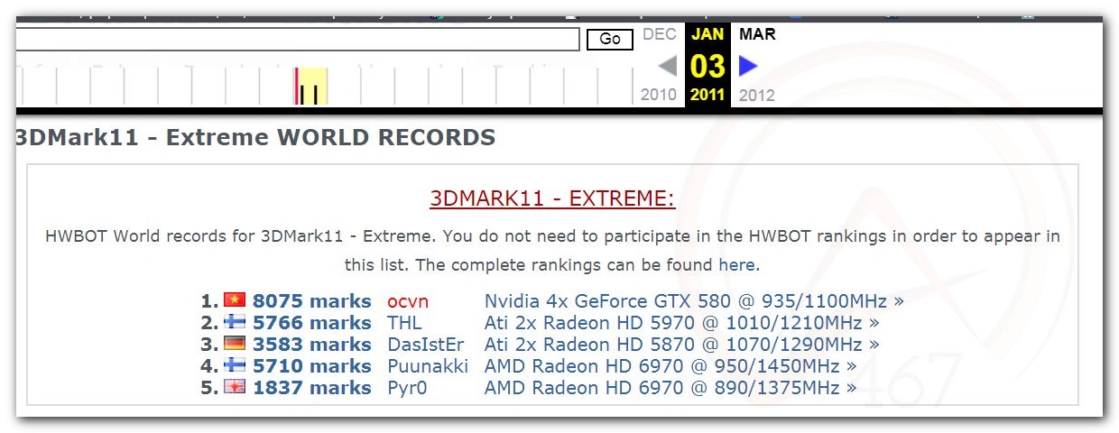Image resolution: width=1119 pixels, height=433 pixels.
Task: Click the Wayback URL input field
Action: click(x=297, y=39)
